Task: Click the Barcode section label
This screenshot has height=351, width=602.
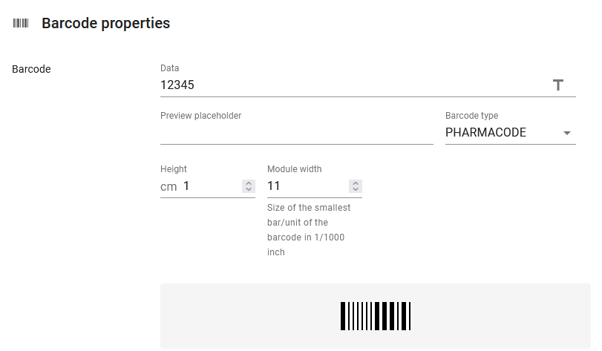Action: [x=31, y=69]
